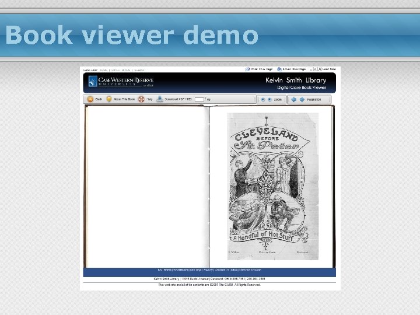Click the Print This Page printer icon
This screenshot has width=420, height=315.
coord(247,69)
